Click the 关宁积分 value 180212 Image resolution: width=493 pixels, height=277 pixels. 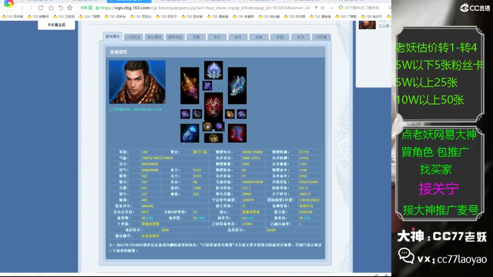coord(305,194)
